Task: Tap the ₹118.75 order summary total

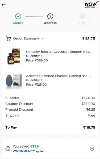Action: pyautogui.click(x=89, y=39)
